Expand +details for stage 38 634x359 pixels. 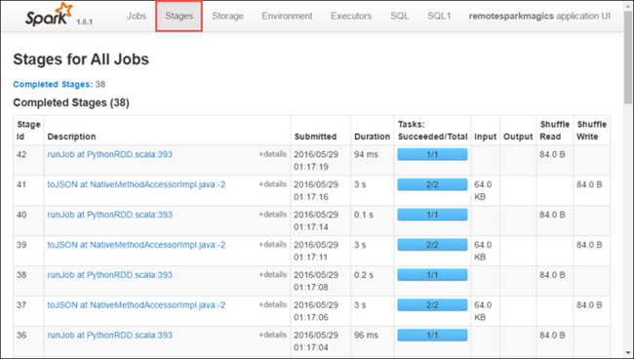pos(272,274)
